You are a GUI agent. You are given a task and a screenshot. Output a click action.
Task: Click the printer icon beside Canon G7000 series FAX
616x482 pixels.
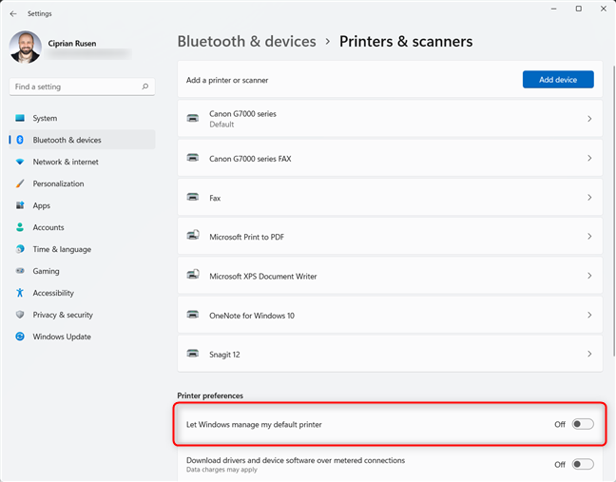coord(192,158)
